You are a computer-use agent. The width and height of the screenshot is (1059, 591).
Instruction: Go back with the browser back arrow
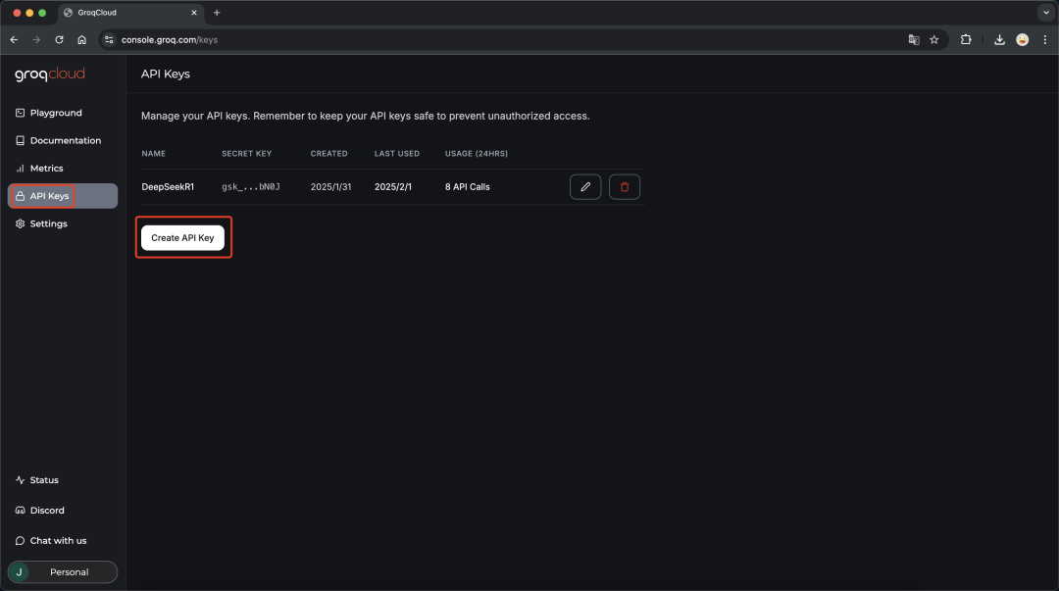pyautogui.click(x=14, y=40)
